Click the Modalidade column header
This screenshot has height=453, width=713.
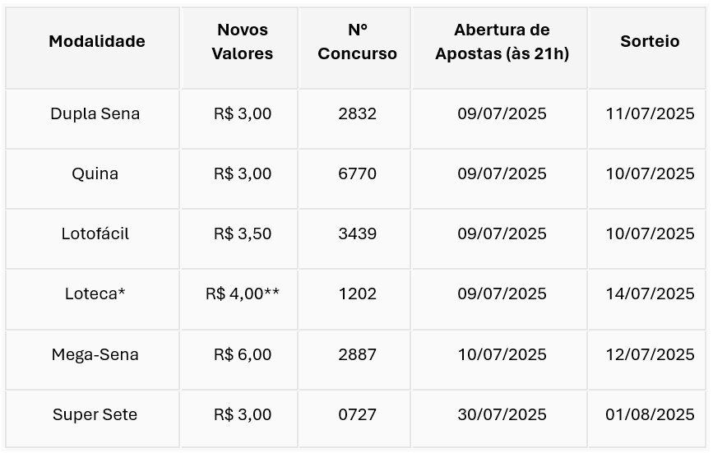[97, 41]
